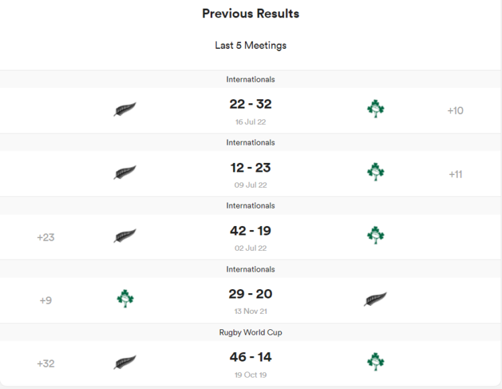Click the +23 winning margin
This screenshot has width=502, height=389.
click(x=46, y=237)
